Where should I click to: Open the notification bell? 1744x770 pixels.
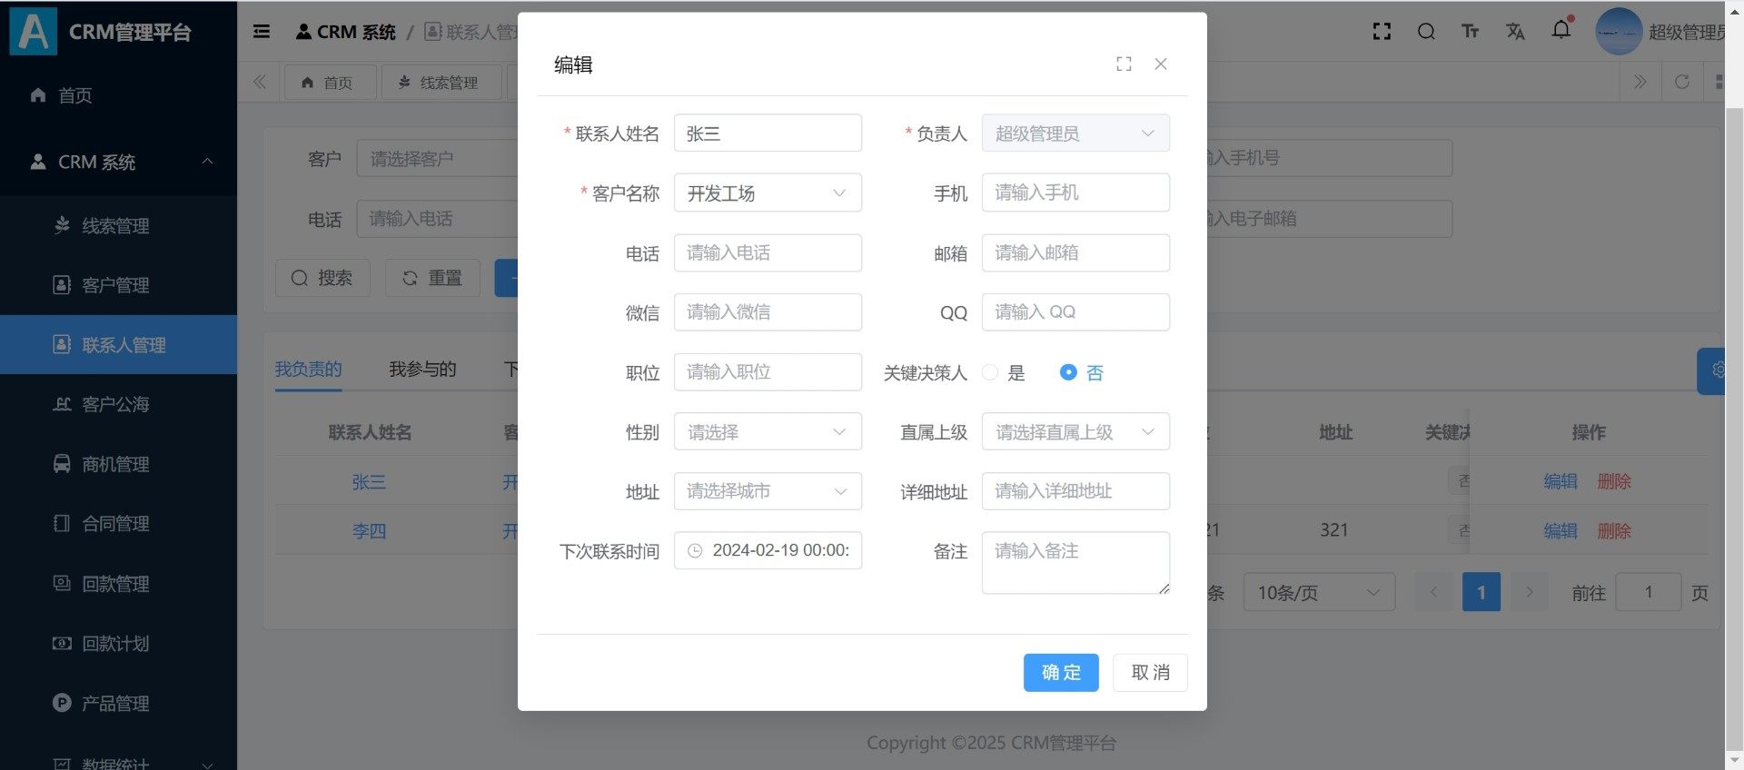(1561, 30)
